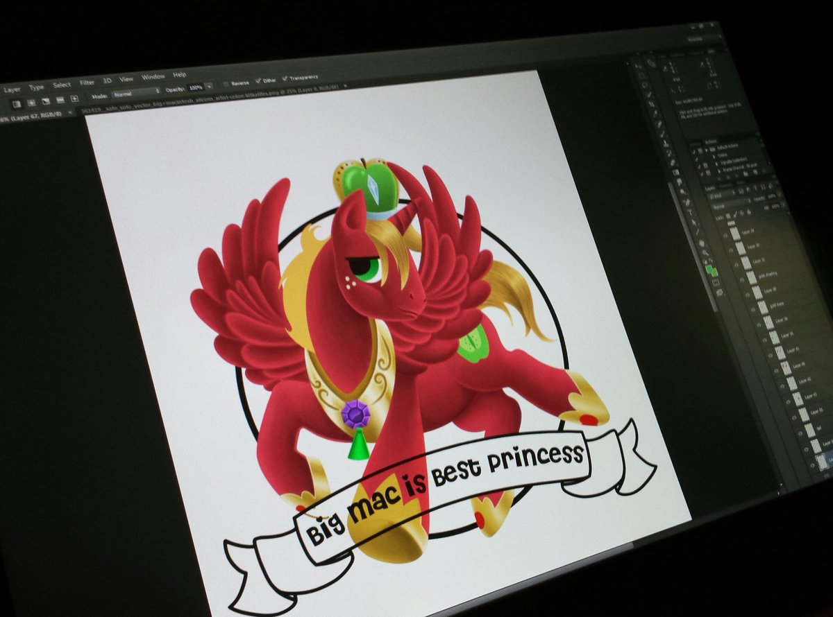
Task: Collapse the Default Actions folder
Action: [707, 150]
